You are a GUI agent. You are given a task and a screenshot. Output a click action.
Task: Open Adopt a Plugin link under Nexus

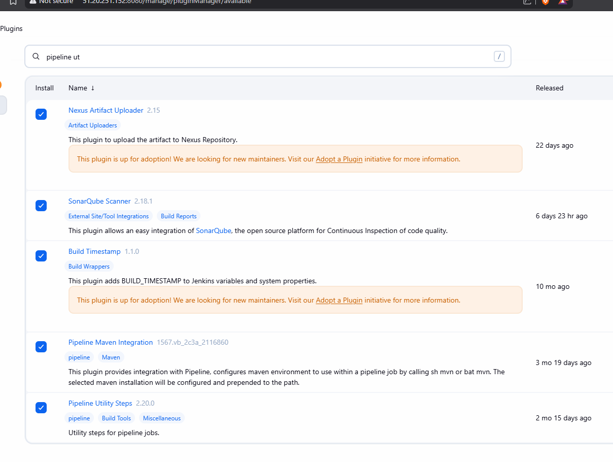(x=339, y=159)
